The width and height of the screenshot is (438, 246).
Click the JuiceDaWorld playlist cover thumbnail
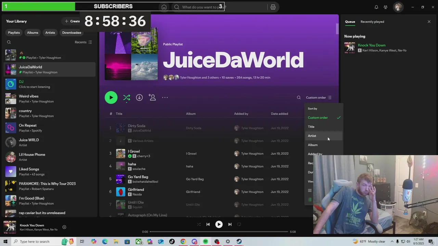point(11,69)
